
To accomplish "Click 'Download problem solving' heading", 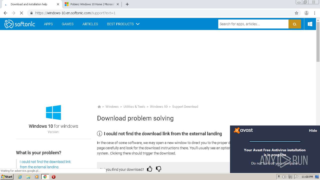I will 135,118.
